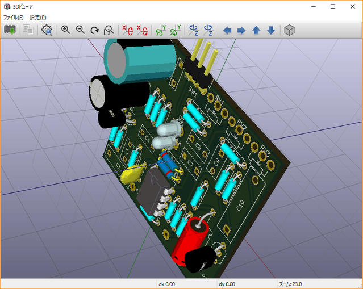Click the grey DIP IC chip
This screenshot has height=289, width=363.
click(x=153, y=192)
